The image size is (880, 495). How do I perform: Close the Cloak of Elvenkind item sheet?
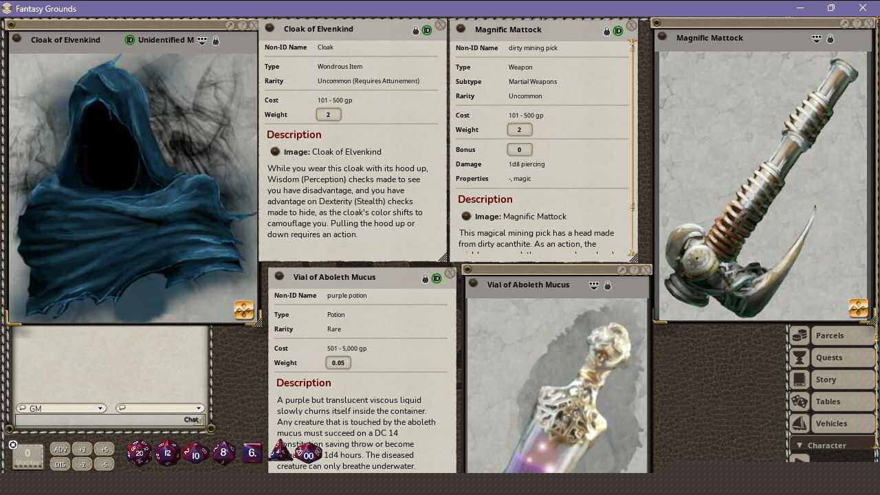pyautogui.click(x=440, y=25)
